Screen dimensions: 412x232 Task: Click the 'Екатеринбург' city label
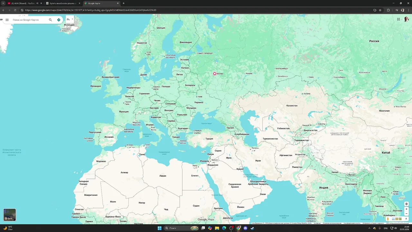tap(282, 68)
